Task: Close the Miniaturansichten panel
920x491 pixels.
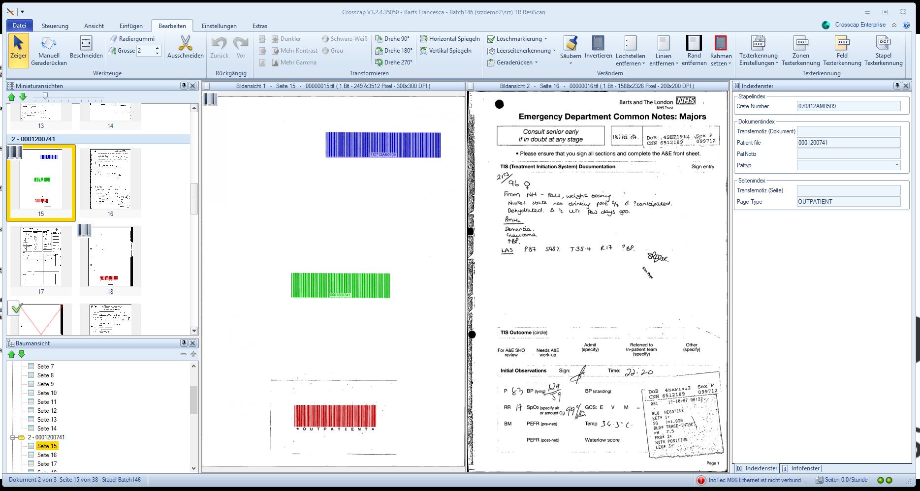Action: point(193,86)
